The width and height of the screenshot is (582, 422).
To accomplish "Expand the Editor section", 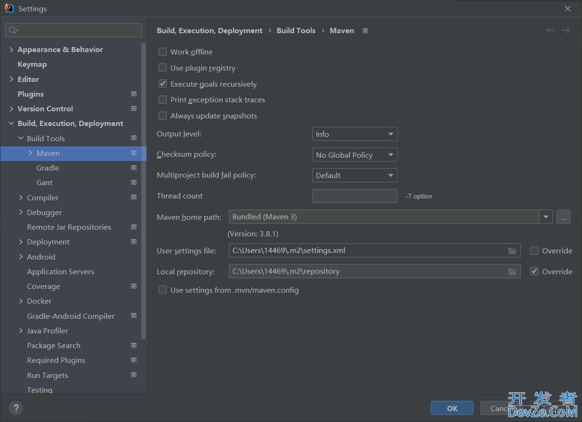I will coord(11,79).
